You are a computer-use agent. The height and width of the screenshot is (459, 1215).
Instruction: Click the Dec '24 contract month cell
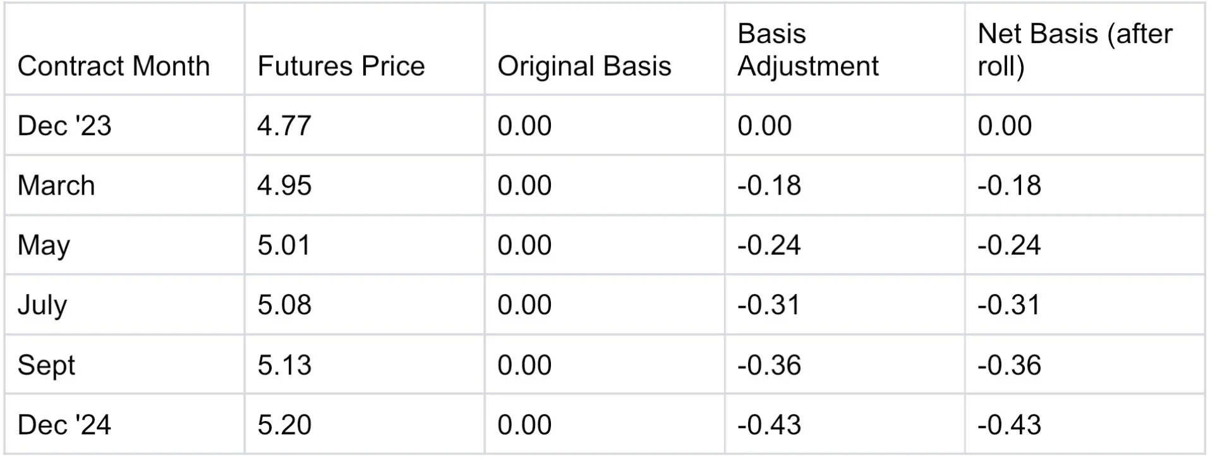[64, 425]
